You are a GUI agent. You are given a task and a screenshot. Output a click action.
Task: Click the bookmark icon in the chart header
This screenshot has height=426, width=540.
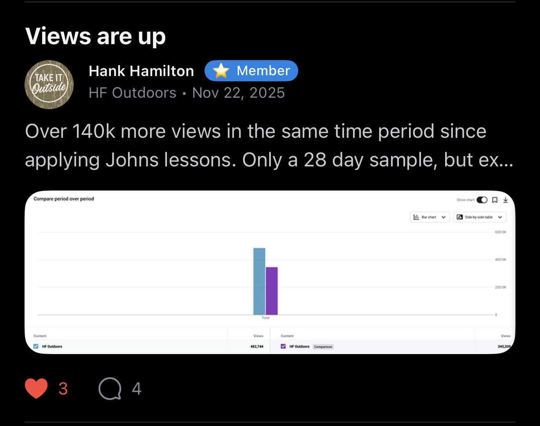495,200
